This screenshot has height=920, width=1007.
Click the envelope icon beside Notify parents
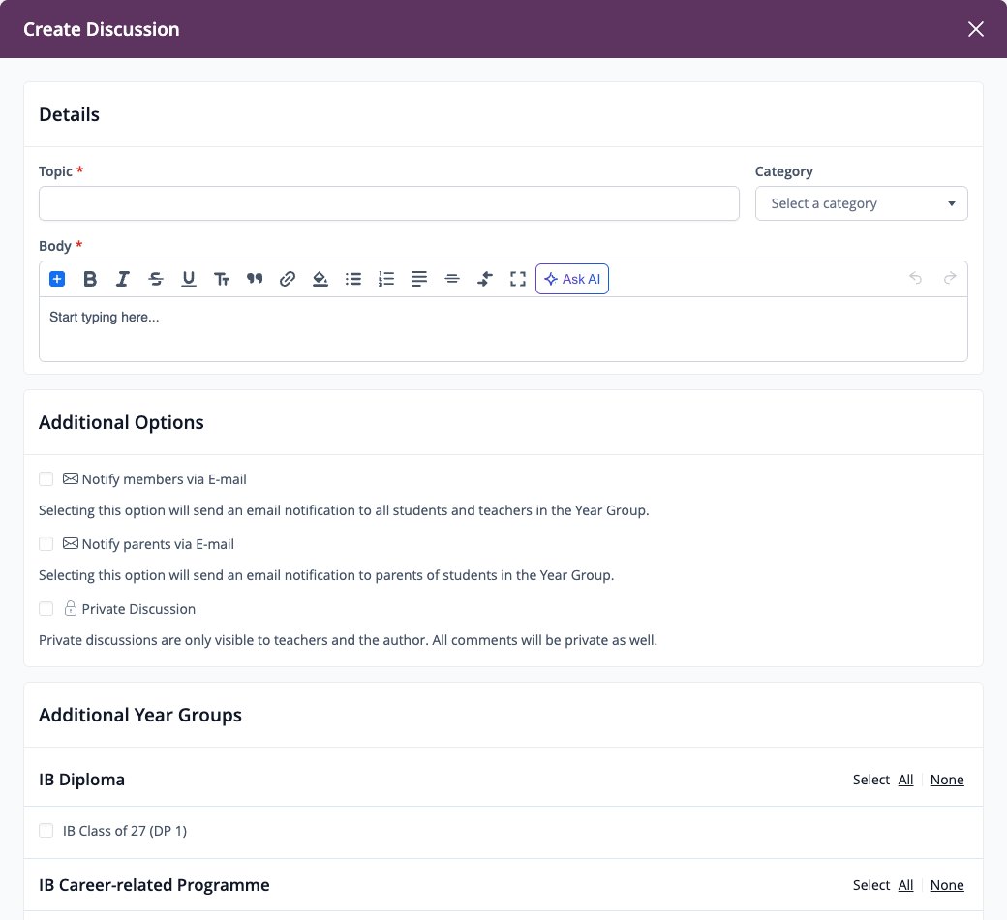(x=71, y=543)
